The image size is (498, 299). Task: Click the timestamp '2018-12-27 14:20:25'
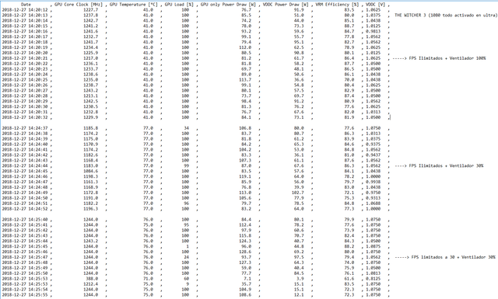click(x=25, y=80)
